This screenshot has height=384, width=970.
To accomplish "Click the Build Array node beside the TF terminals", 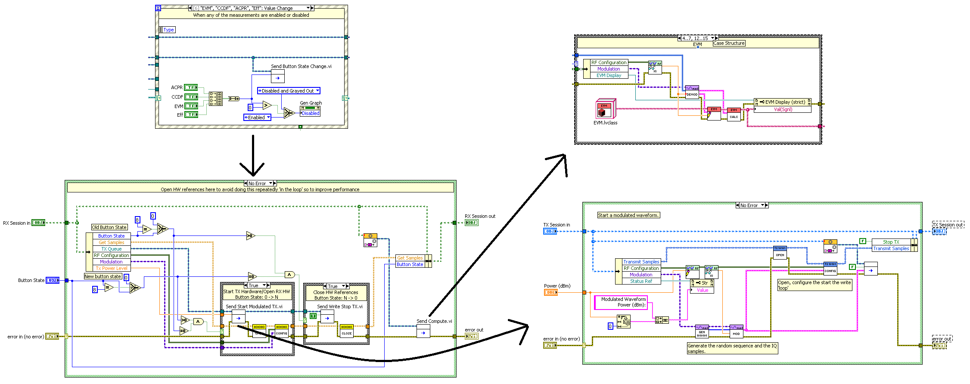I will [216, 99].
